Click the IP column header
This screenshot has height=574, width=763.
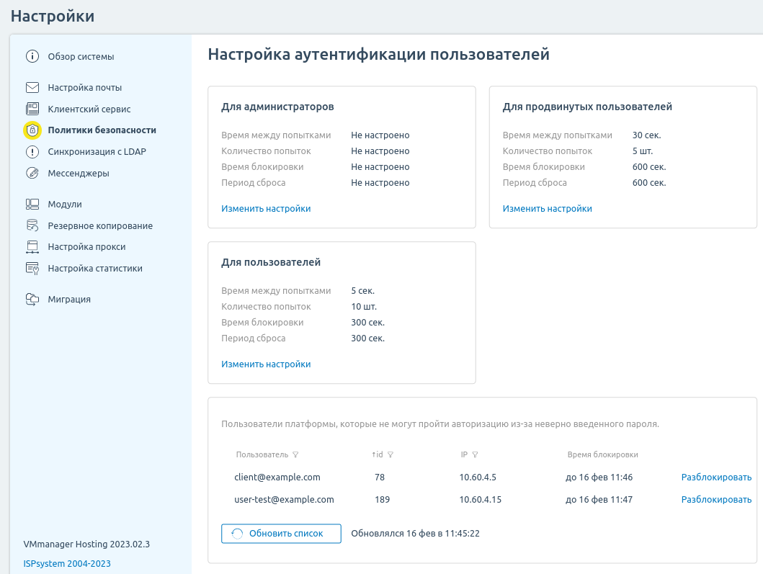click(x=464, y=454)
